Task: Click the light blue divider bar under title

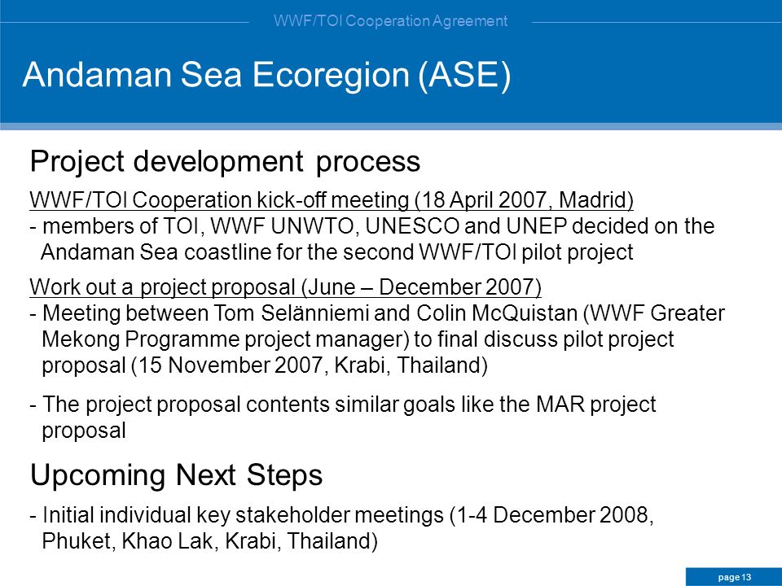Action: pos(391,126)
